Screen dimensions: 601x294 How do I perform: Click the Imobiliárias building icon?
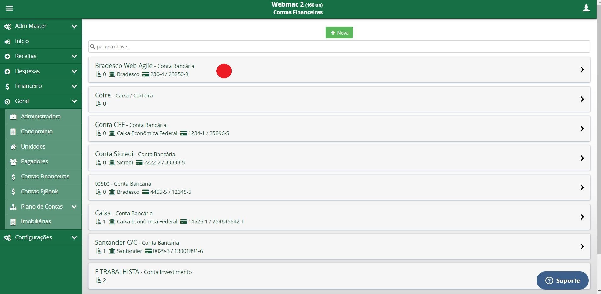(x=13, y=222)
